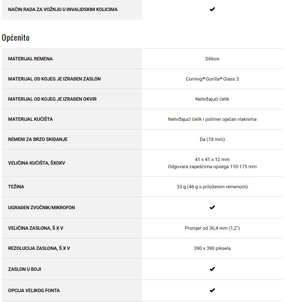Image resolution: width=285 pixels, height=302 pixels.
Task: Click the checkmark in Zaslon u boji row
Action: 212,269
